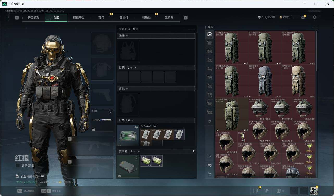Viewport: 334px width, 196px height.
Task: Click the first empty pocket slot
Action: [122, 77]
